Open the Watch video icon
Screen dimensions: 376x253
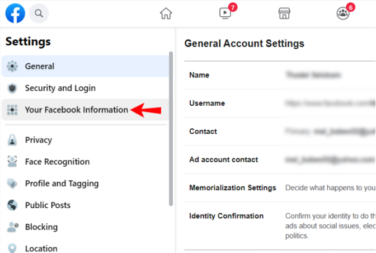pos(225,13)
